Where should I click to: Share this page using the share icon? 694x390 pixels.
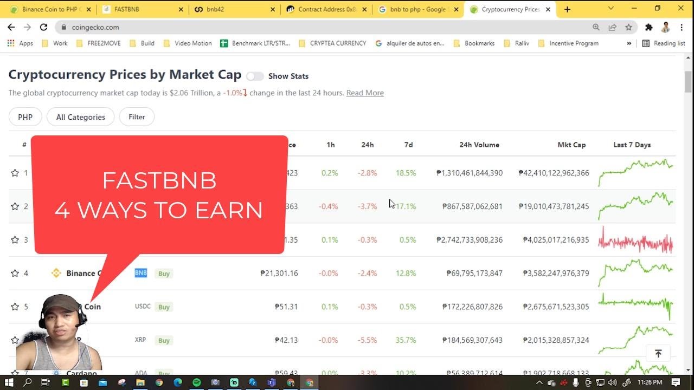pyautogui.click(x=612, y=27)
